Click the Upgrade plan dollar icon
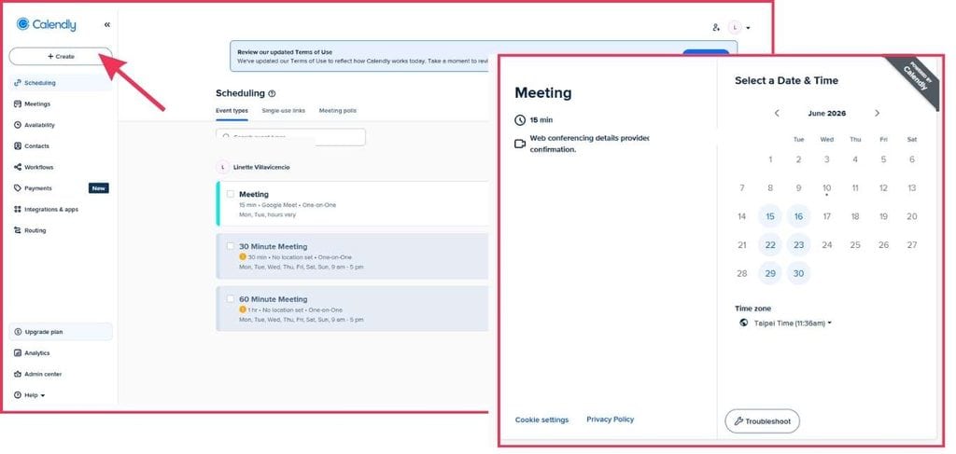This screenshot has height=454, width=956. (x=18, y=332)
